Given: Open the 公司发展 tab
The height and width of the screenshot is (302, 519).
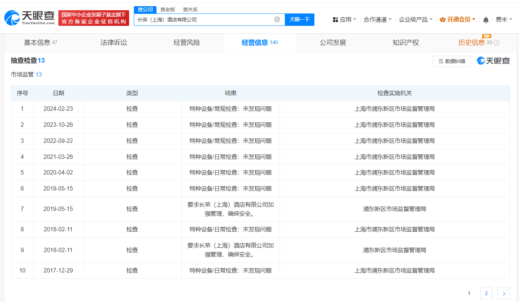Looking at the screenshot, I should point(333,43).
